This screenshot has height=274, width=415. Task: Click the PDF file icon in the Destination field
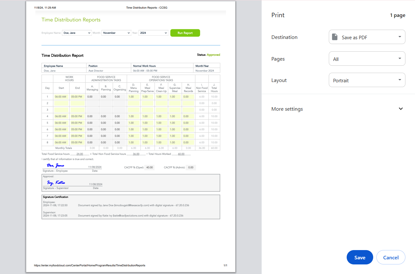tap(335, 37)
